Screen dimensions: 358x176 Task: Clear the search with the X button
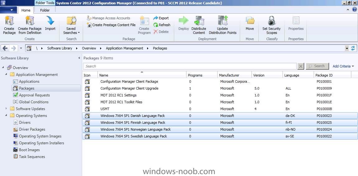(x=301, y=66)
